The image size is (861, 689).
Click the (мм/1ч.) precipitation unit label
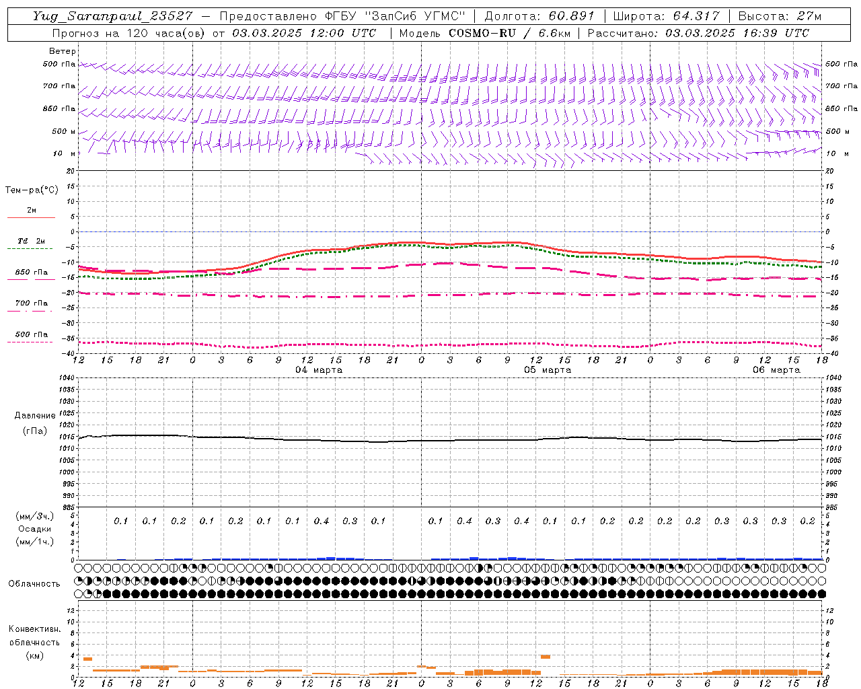[35, 542]
